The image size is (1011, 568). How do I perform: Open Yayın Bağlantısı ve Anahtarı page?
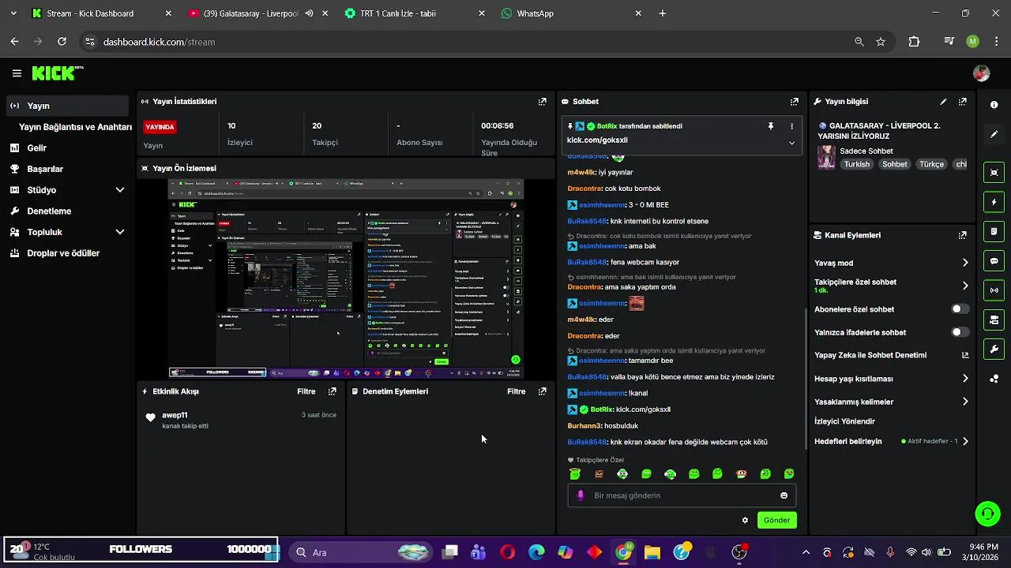click(75, 127)
